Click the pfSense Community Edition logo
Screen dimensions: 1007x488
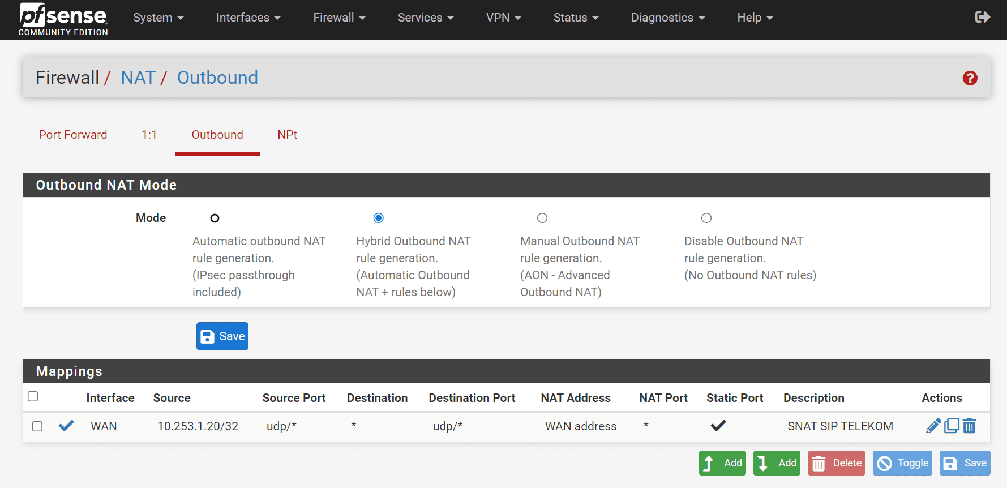63,19
